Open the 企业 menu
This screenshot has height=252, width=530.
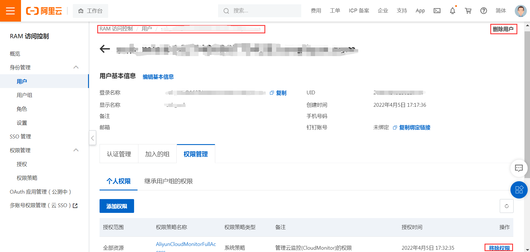(x=383, y=11)
